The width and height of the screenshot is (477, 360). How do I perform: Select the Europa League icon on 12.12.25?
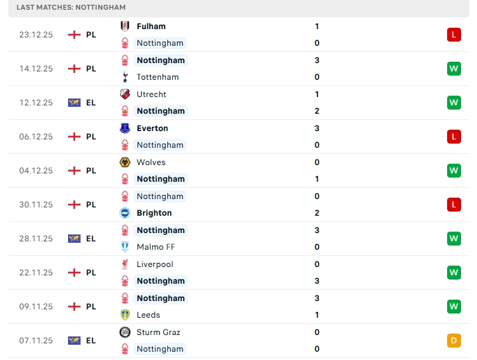(x=74, y=103)
